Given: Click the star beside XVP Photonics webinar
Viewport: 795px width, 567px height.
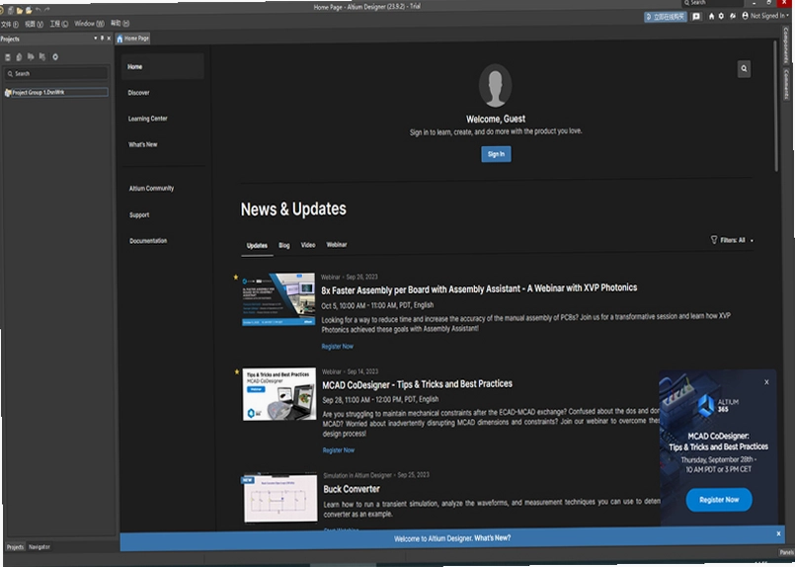Looking at the screenshot, I should (236, 277).
